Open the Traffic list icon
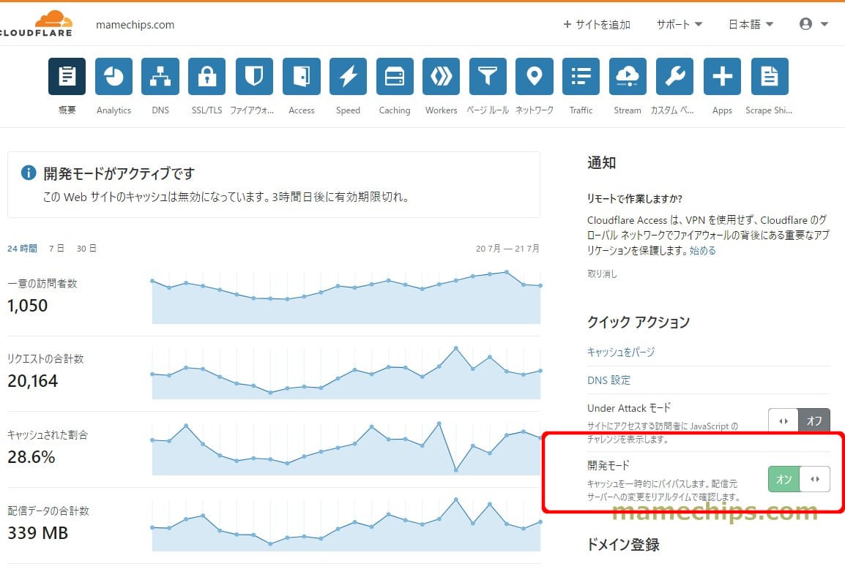 click(x=581, y=77)
